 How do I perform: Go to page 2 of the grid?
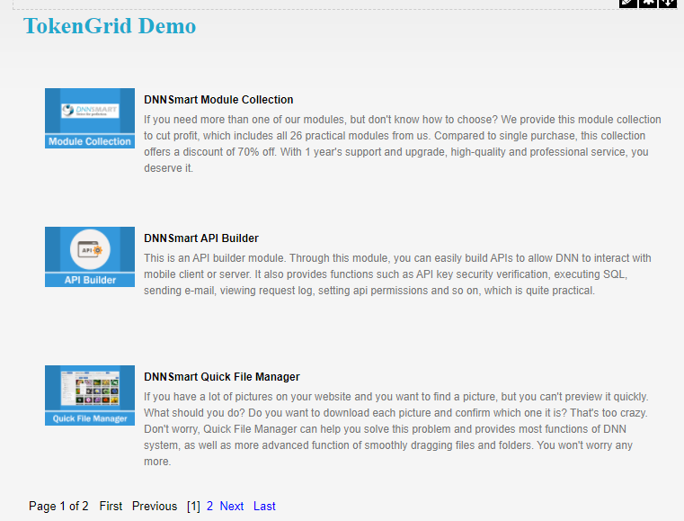click(209, 506)
